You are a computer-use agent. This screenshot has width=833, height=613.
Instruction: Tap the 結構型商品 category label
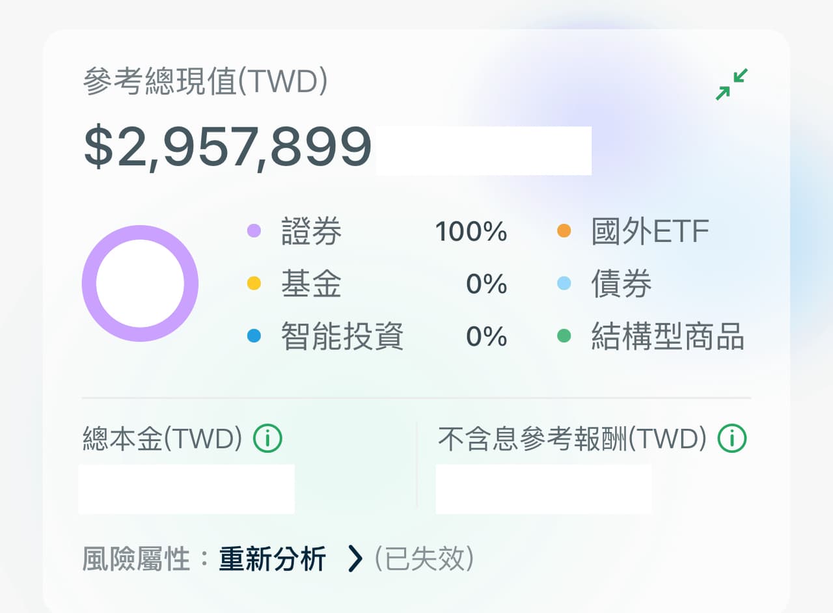point(668,336)
